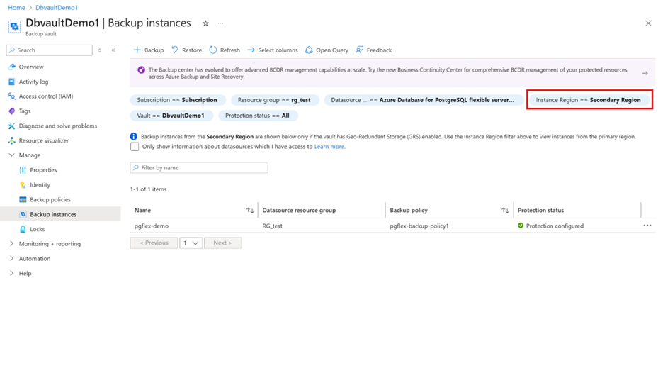
Task: Click the RG_test cell
Action: (272, 226)
